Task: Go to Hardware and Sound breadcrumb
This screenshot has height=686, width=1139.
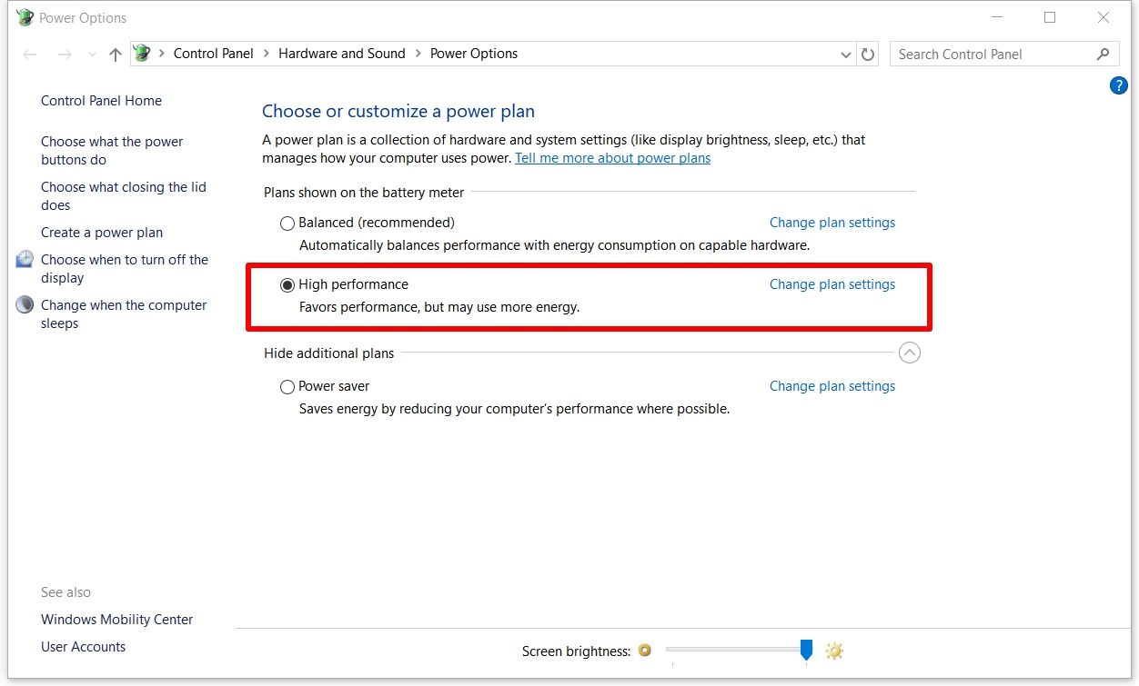Action: pos(341,54)
